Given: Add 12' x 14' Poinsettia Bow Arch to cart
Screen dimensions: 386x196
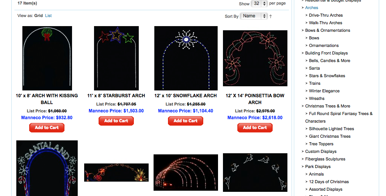Looking at the screenshot, I should click(x=255, y=128).
